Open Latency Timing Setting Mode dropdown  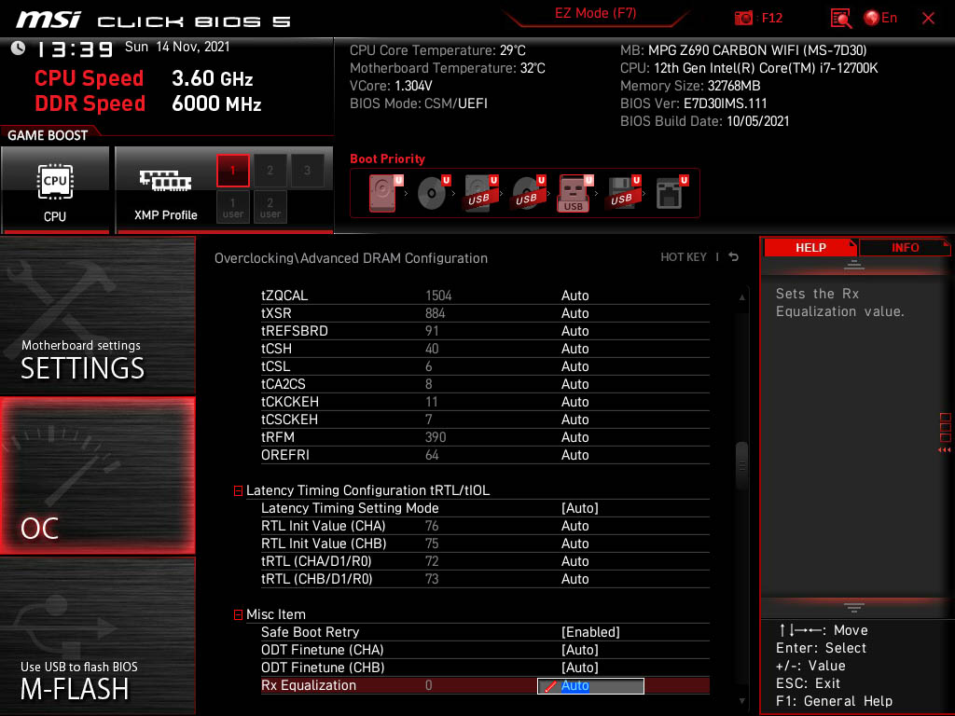[579, 508]
